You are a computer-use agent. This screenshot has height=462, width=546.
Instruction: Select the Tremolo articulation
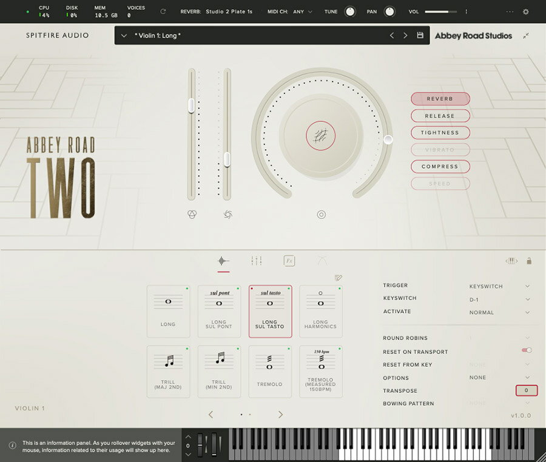click(x=270, y=371)
